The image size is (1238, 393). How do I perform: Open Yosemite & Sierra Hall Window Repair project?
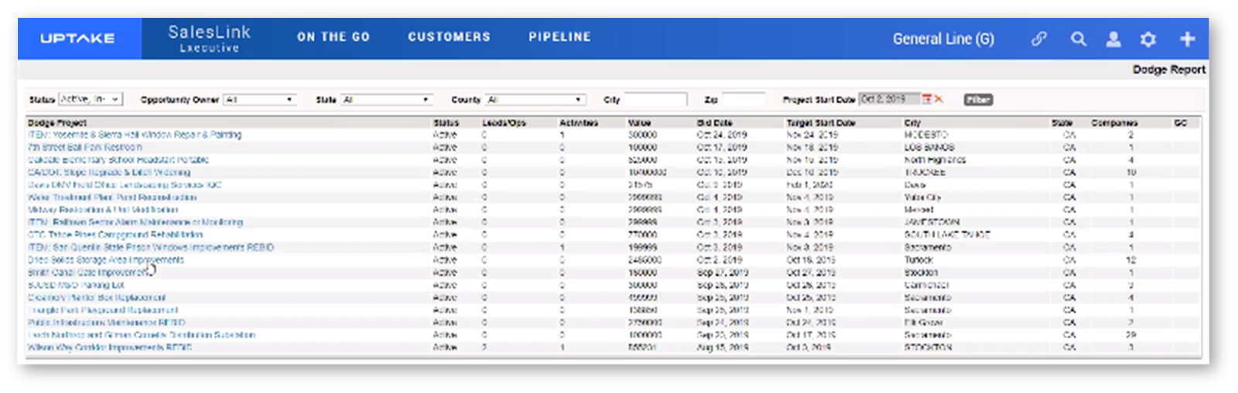pos(135,134)
